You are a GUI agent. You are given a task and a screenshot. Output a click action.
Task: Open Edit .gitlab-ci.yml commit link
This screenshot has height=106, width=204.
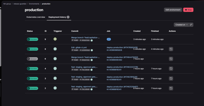tap(79, 47)
